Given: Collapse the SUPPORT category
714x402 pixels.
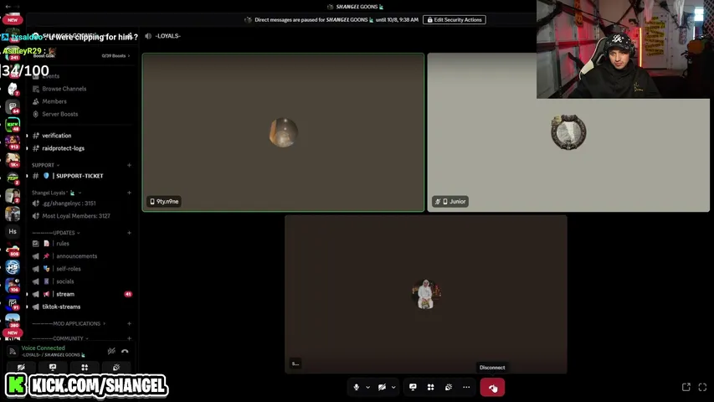Looking at the screenshot, I should click(x=45, y=165).
